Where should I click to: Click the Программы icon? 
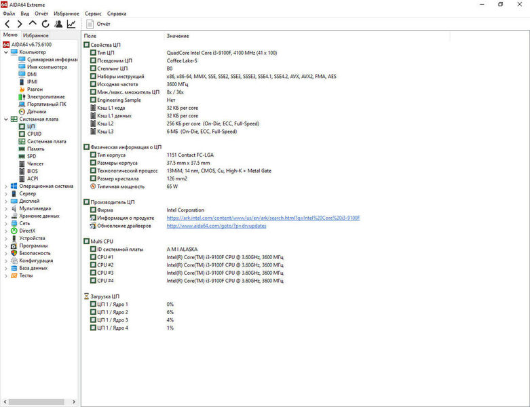click(14, 246)
